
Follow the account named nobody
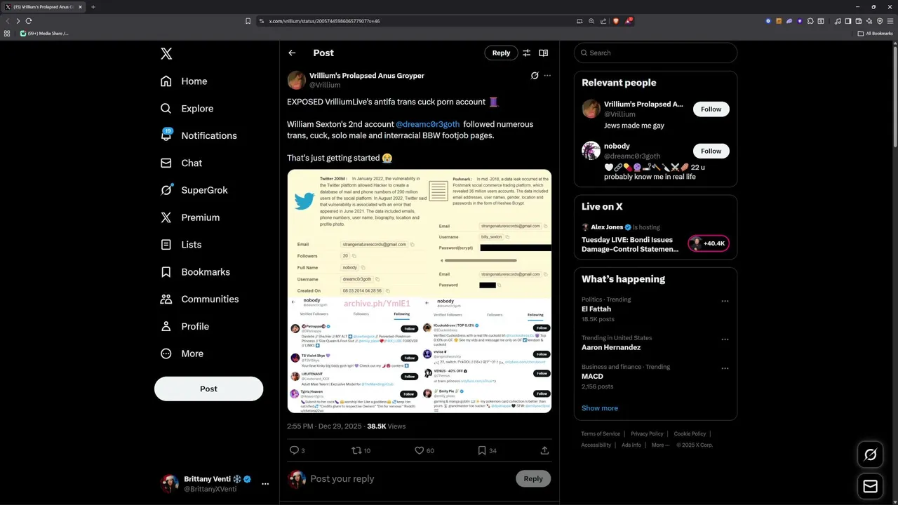pos(711,151)
